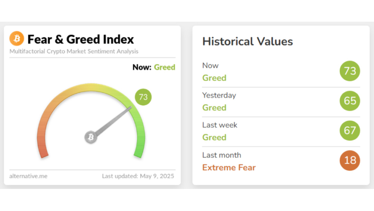
Task: Click the Yesterday value 65 circle
Action: pos(350,101)
